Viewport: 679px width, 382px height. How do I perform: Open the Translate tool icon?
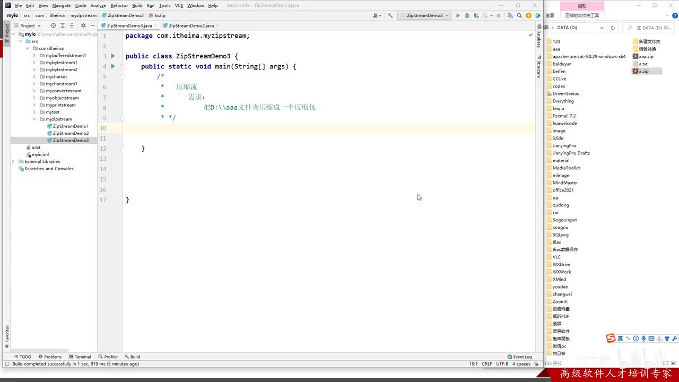click(510, 15)
